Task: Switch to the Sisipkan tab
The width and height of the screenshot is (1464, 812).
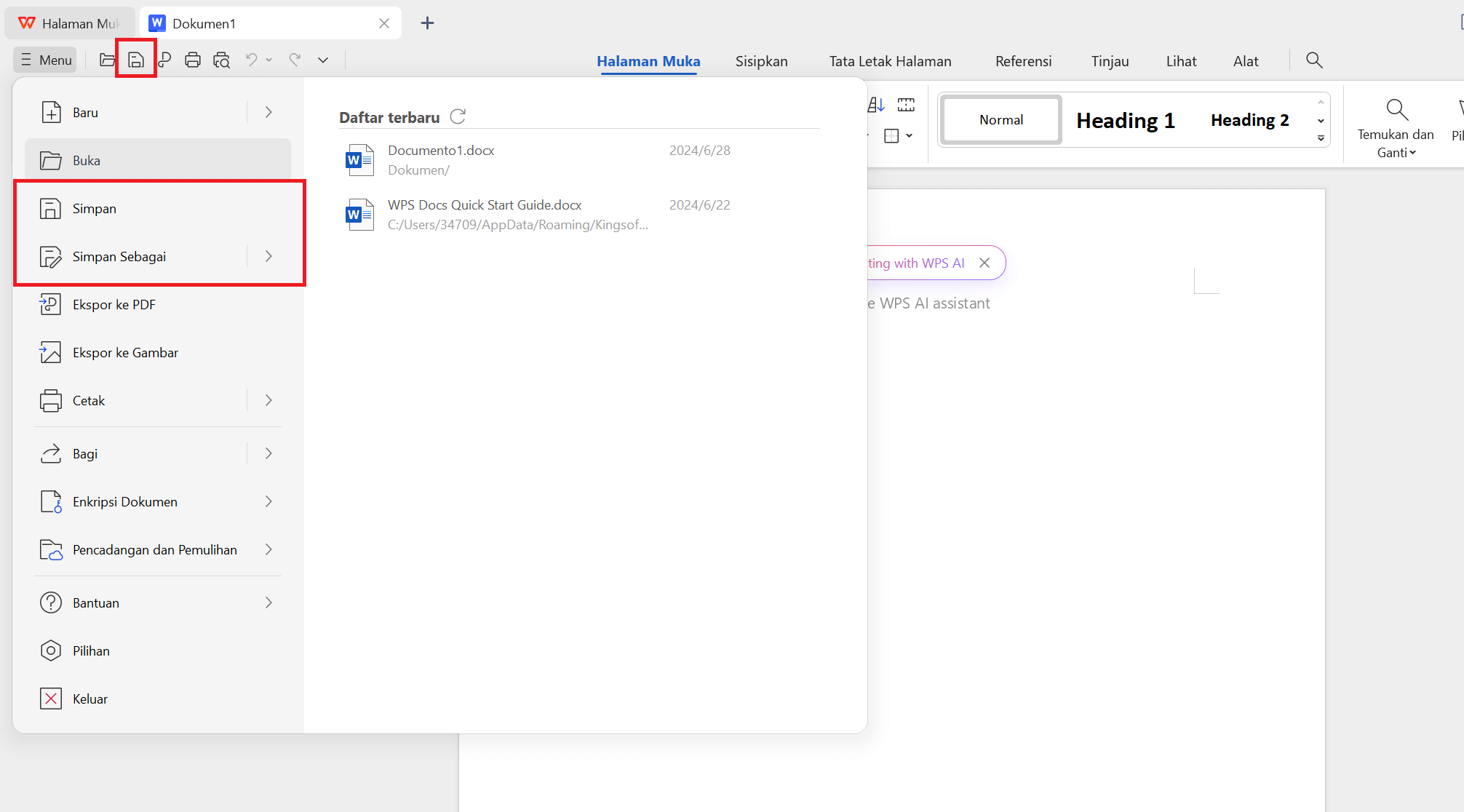Action: click(761, 61)
